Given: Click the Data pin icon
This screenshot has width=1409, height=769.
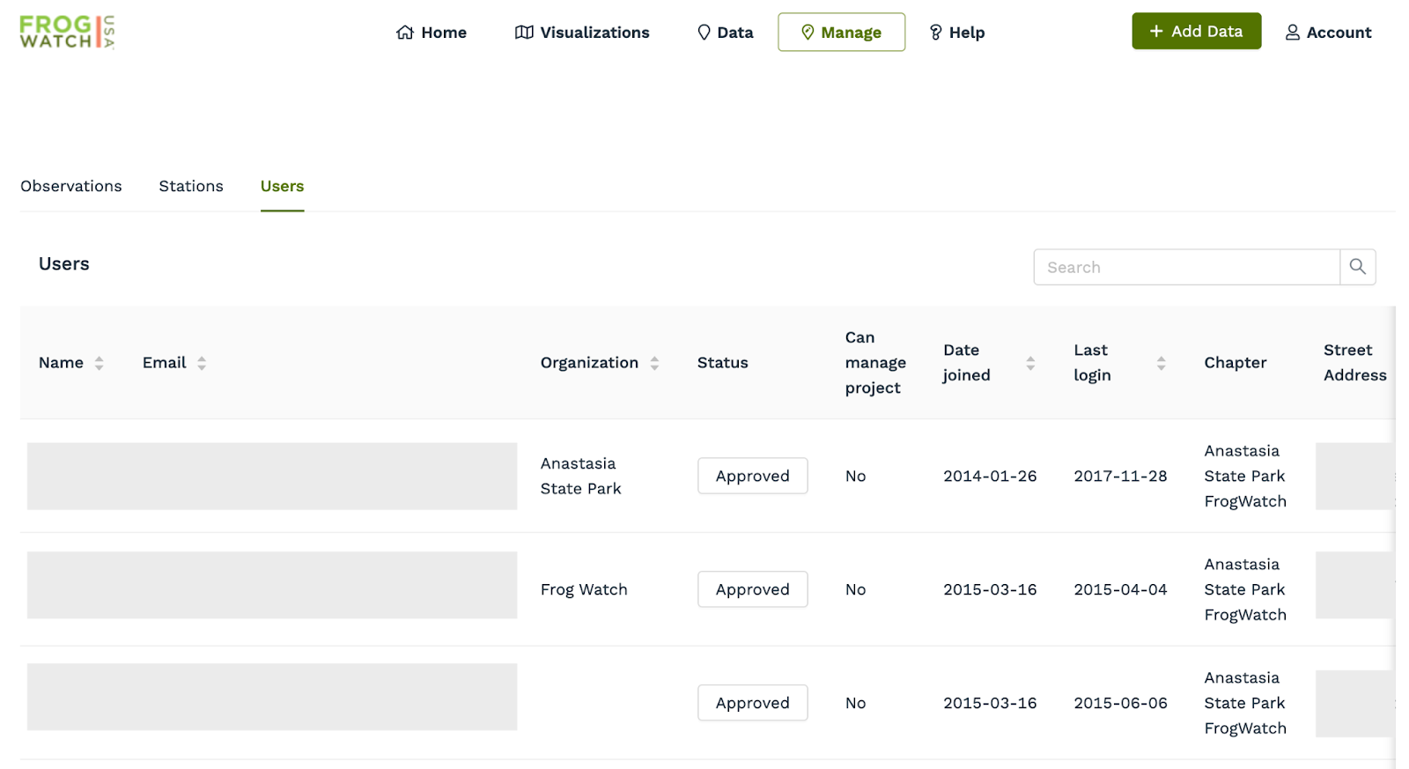Looking at the screenshot, I should pos(704,33).
